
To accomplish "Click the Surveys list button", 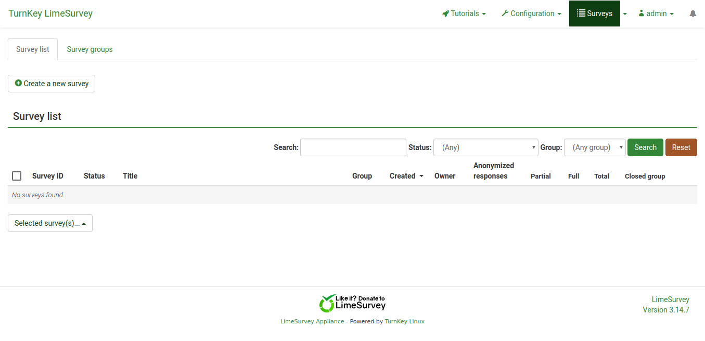I will click(594, 14).
